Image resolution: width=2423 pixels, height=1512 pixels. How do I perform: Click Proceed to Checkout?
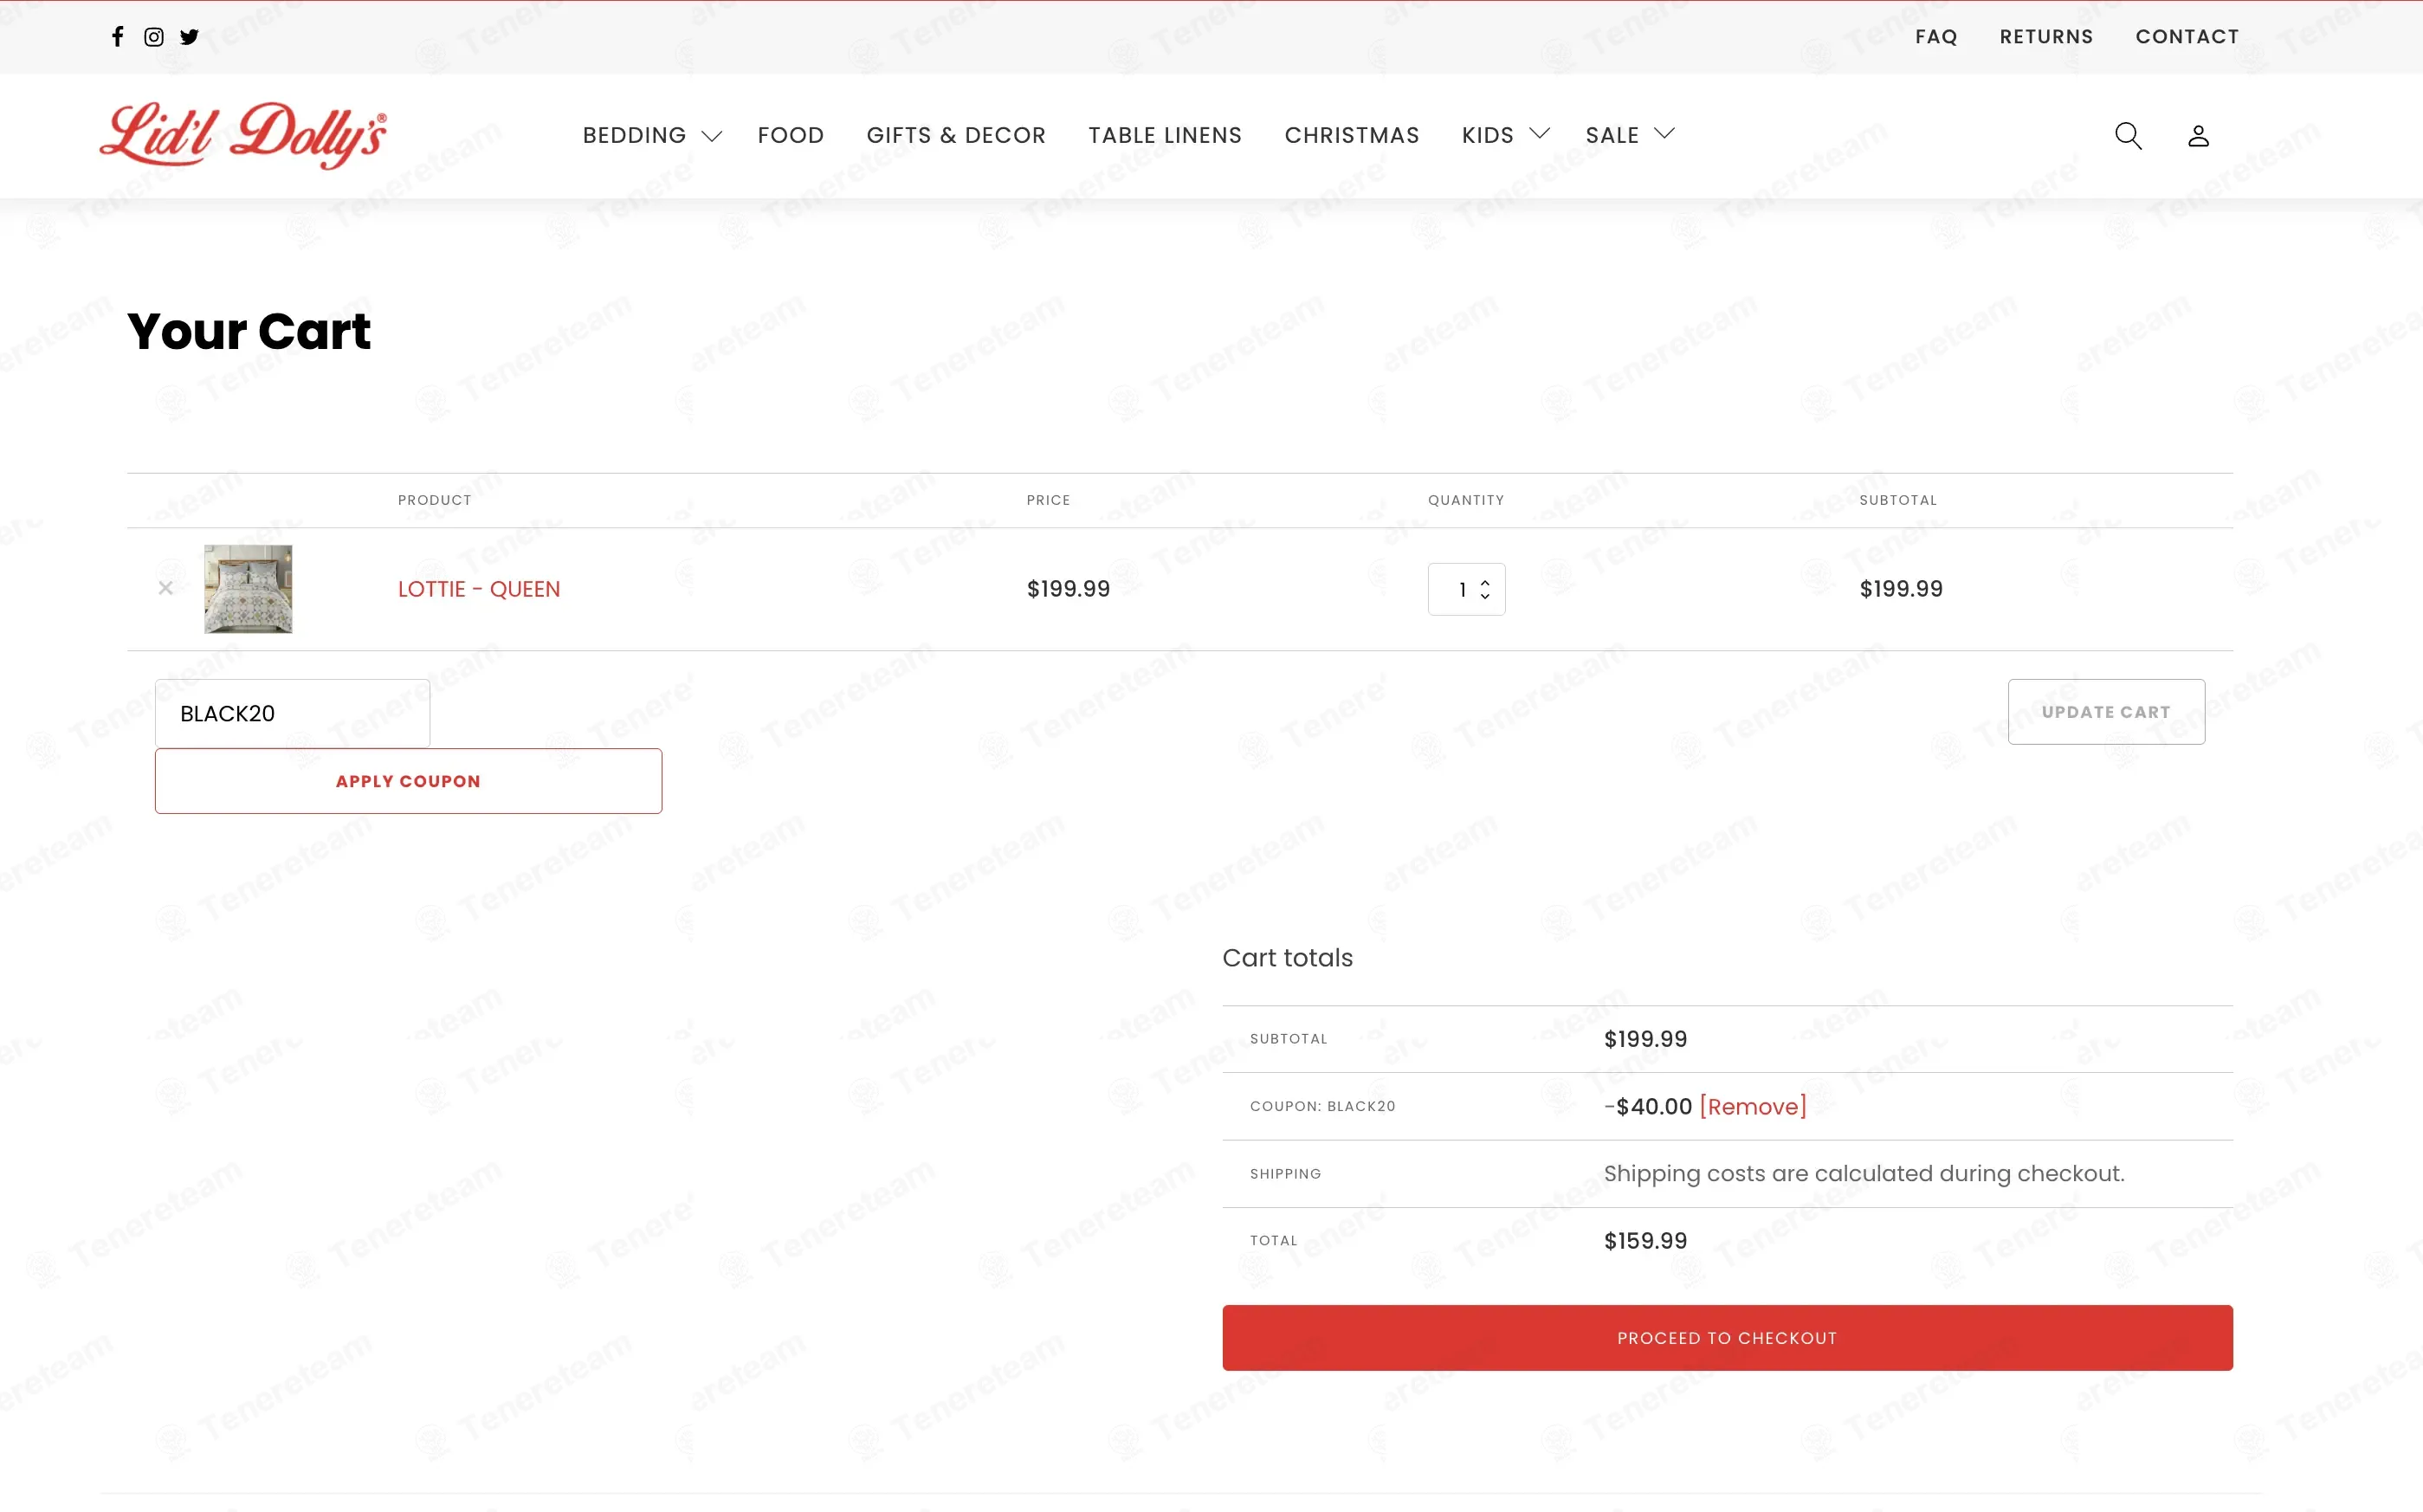pos(1726,1337)
